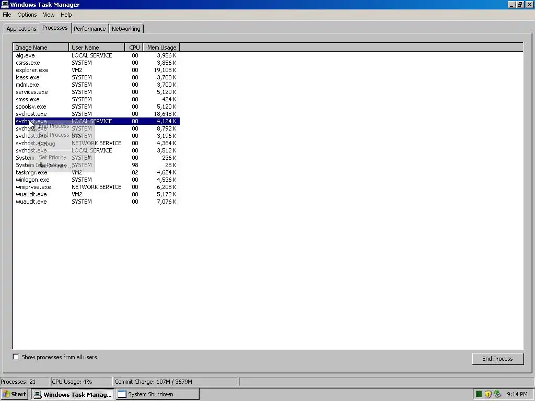
Task: Select the spoolsv.exe process
Action: [96, 107]
